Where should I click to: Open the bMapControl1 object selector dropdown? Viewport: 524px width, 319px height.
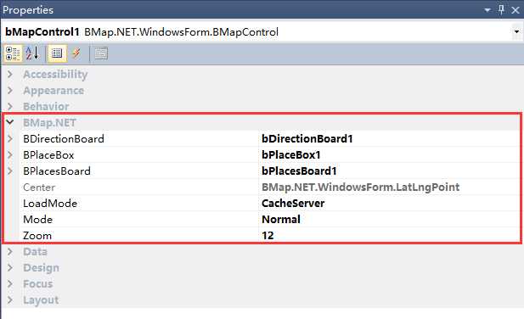click(x=516, y=32)
